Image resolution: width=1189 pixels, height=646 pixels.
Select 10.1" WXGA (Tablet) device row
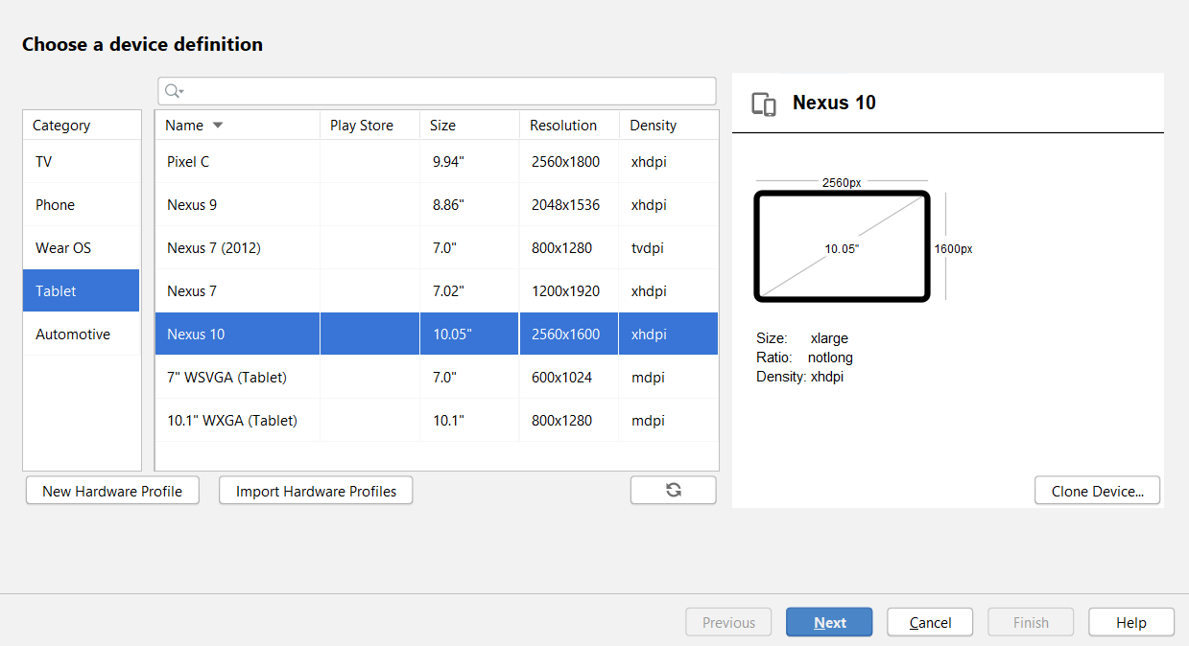(x=437, y=421)
